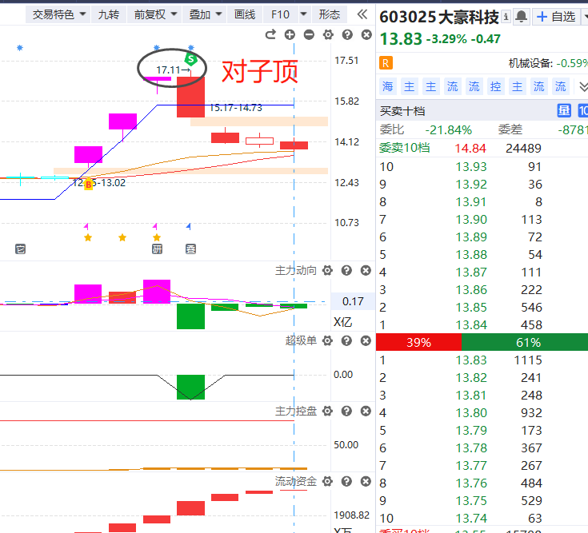This screenshot has height=533, width=588.
Task: Expand the F10 dropdown arrow
Action: (304, 14)
